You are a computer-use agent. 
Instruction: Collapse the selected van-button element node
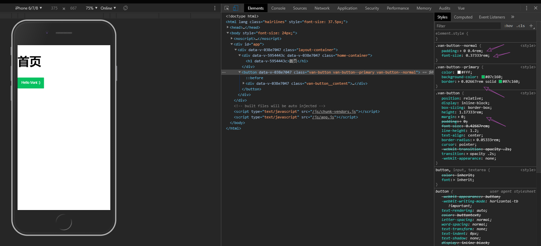click(x=239, y=72)
